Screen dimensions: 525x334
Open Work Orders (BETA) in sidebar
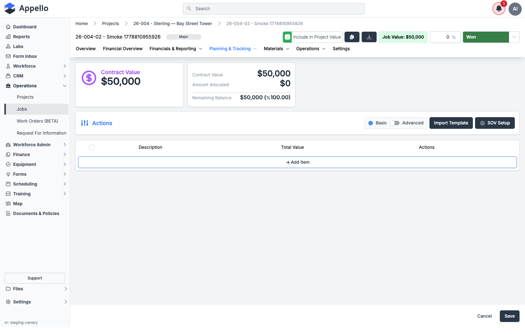tap(38, 121)
